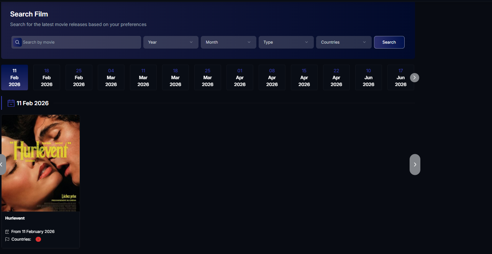Image resolution: width=492 pixels, height=254 pixels.
Task: Select the 11 Feb 2026 date tab
Action: coord(15,78)
